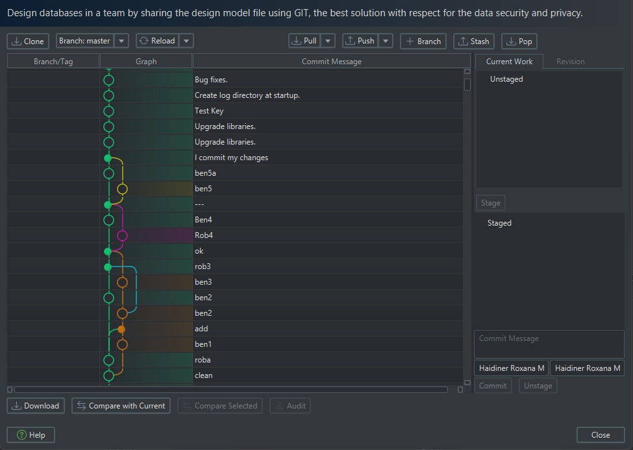This screenshot has height=450, width=633.
Task: Stash current changes
Action: 474,41
